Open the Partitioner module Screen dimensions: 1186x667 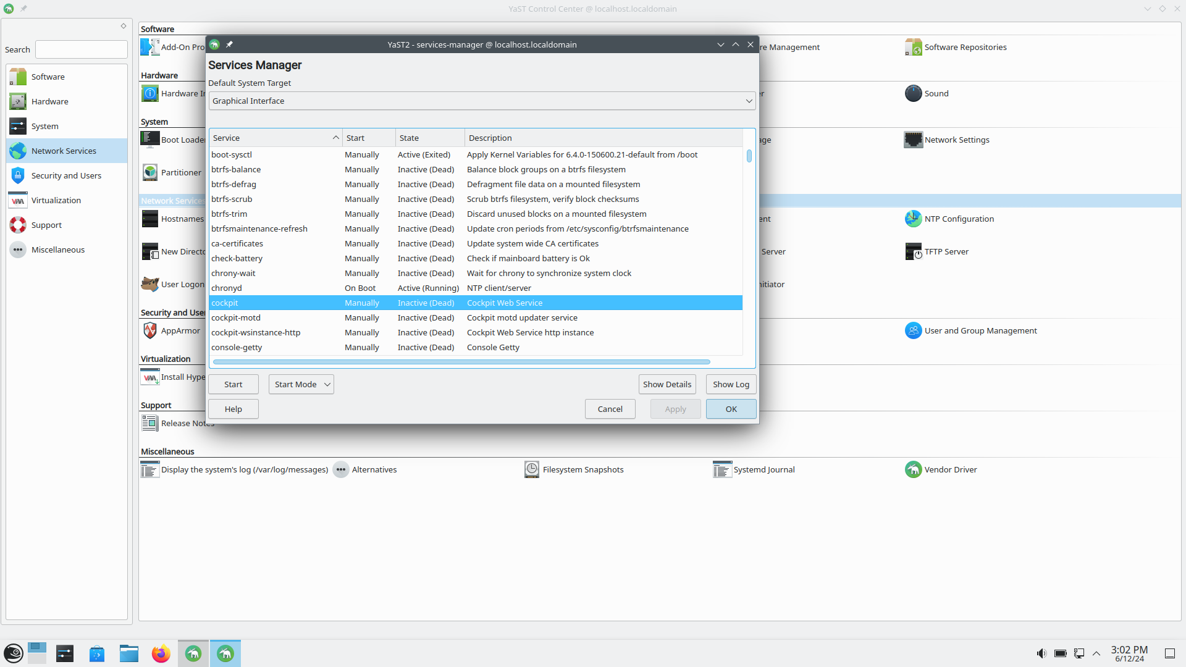tap(171, 172)
